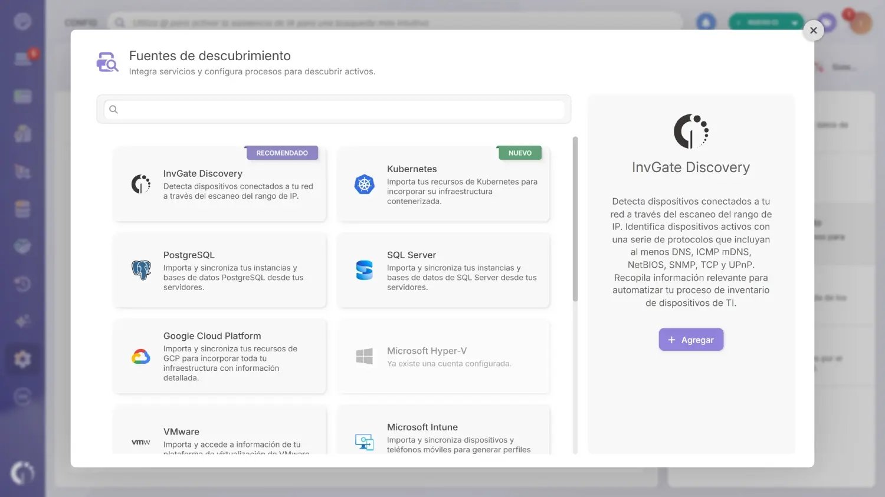Select the "Kubernetes" card title
Screen dimensions: 885x497
coord(412,169)
